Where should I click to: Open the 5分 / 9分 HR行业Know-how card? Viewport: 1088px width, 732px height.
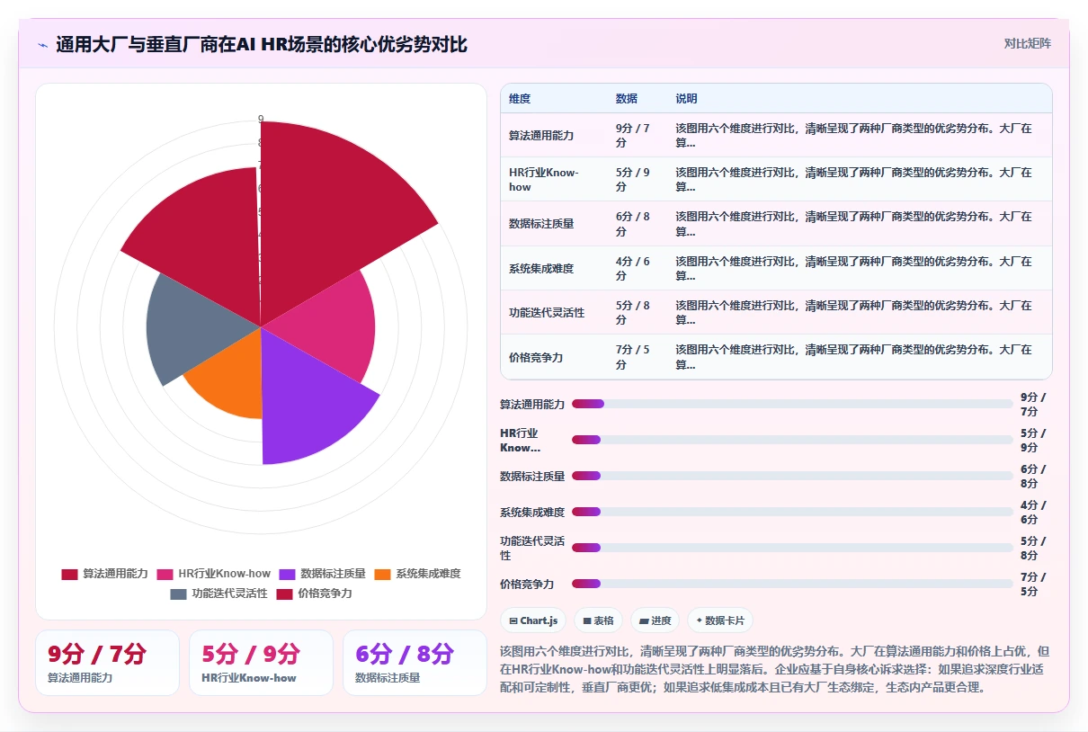pos(261,663)
